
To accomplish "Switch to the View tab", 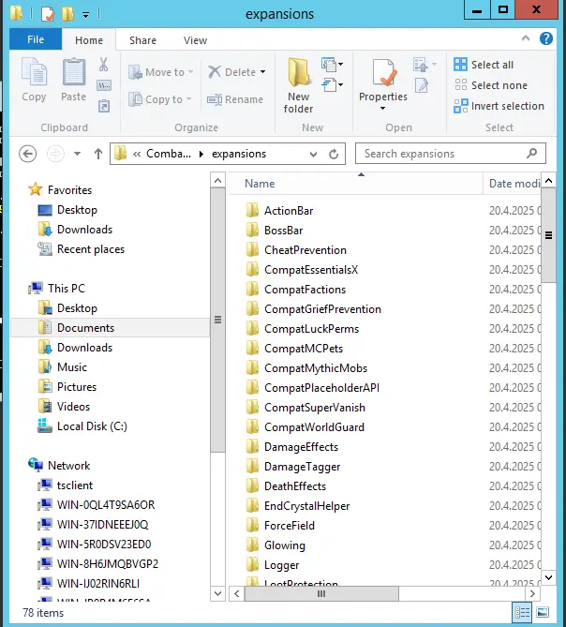I will click(195, 40).
